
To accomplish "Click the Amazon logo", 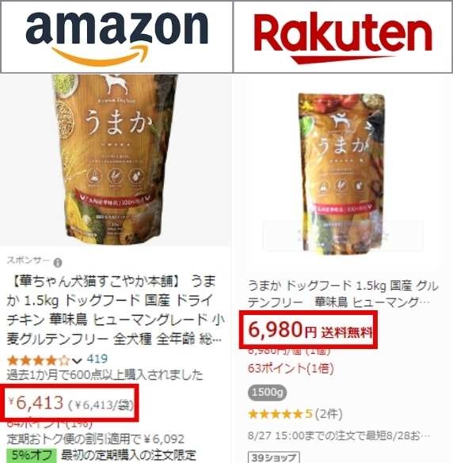I will coord(116,37).
